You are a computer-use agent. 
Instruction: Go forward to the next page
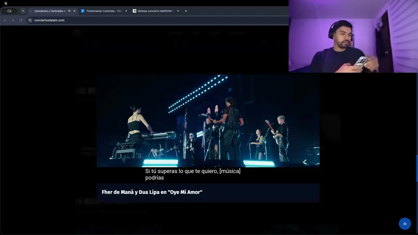pyautogui.click(x=13, y=20)
